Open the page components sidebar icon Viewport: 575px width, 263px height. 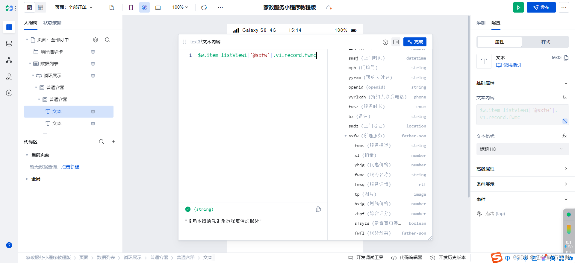9,27
